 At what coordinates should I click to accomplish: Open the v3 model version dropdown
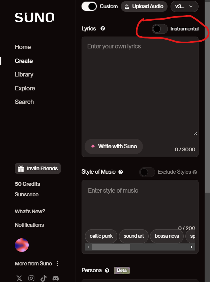pos(184,6)
